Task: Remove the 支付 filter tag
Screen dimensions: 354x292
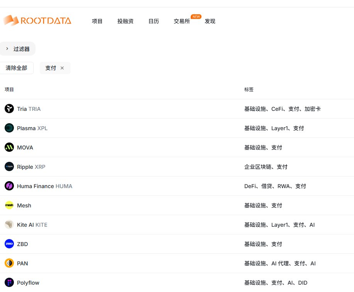Action: pos(62,68)
